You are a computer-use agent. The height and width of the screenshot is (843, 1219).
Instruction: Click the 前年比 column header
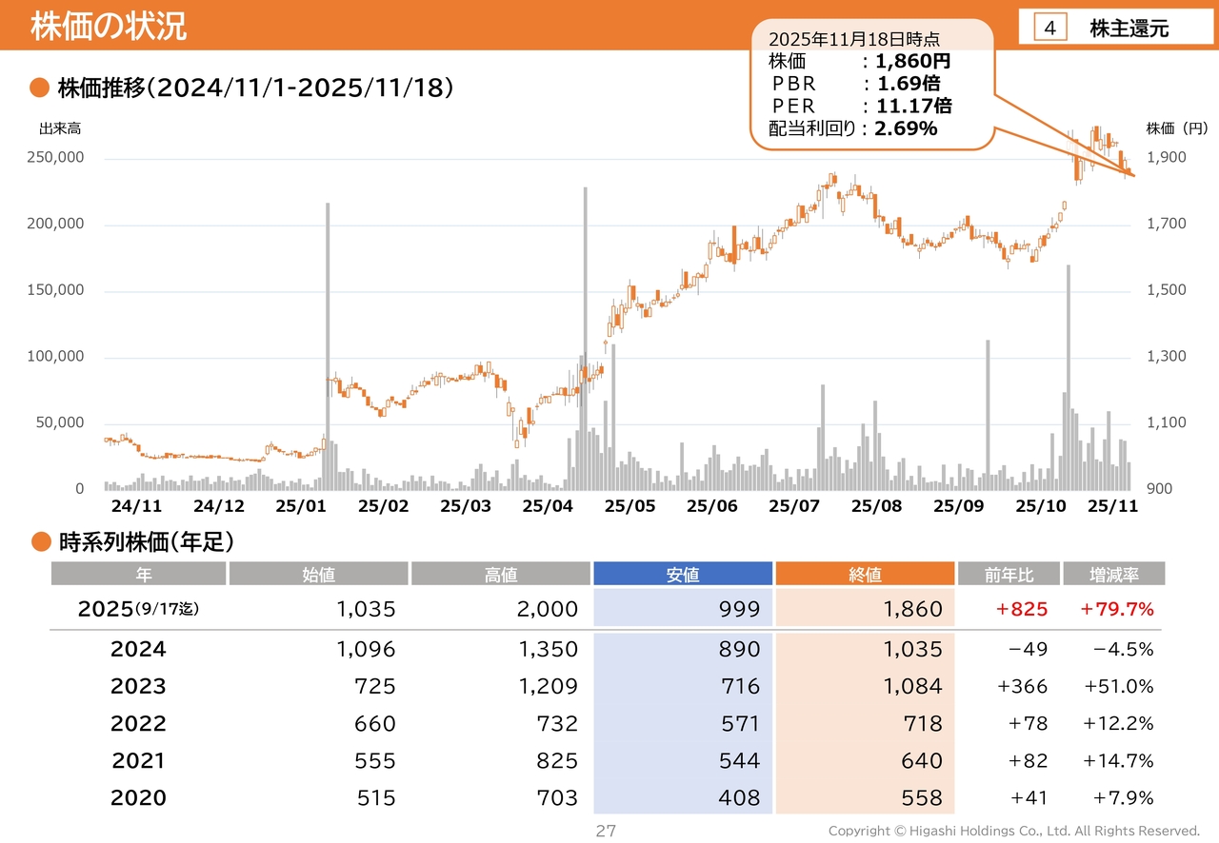point(1009,574)
